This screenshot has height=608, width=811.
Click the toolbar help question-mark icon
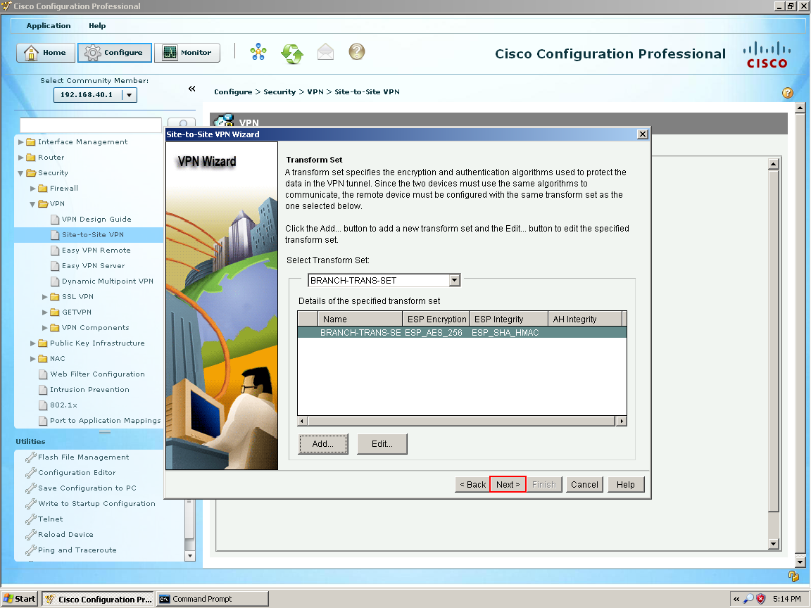click(357, 51)
